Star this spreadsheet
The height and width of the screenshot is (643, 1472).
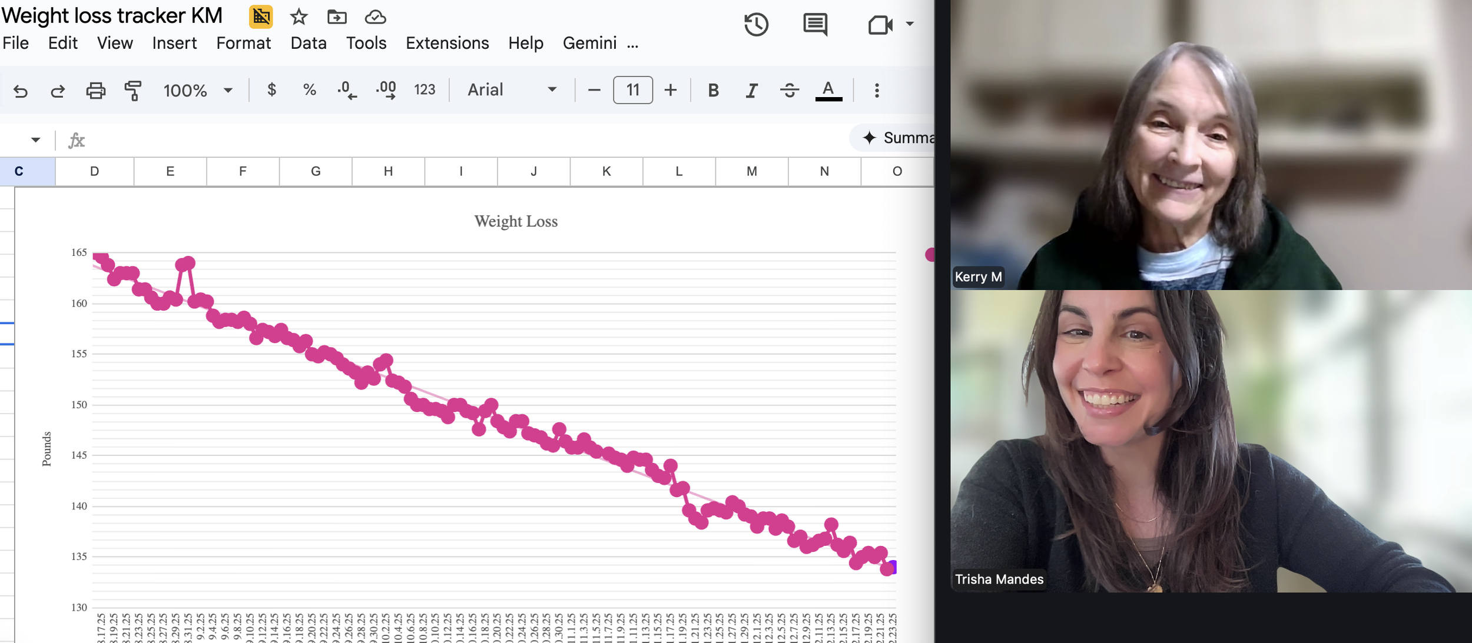tap(299, 17)
